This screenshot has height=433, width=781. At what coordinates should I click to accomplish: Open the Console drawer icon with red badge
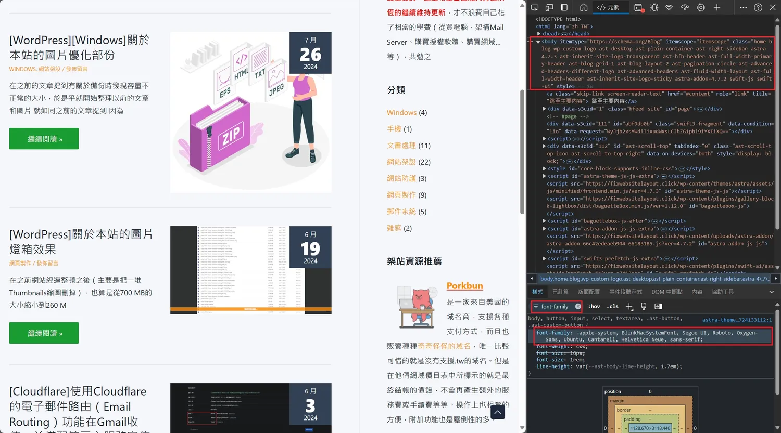(x=638, y=7)
